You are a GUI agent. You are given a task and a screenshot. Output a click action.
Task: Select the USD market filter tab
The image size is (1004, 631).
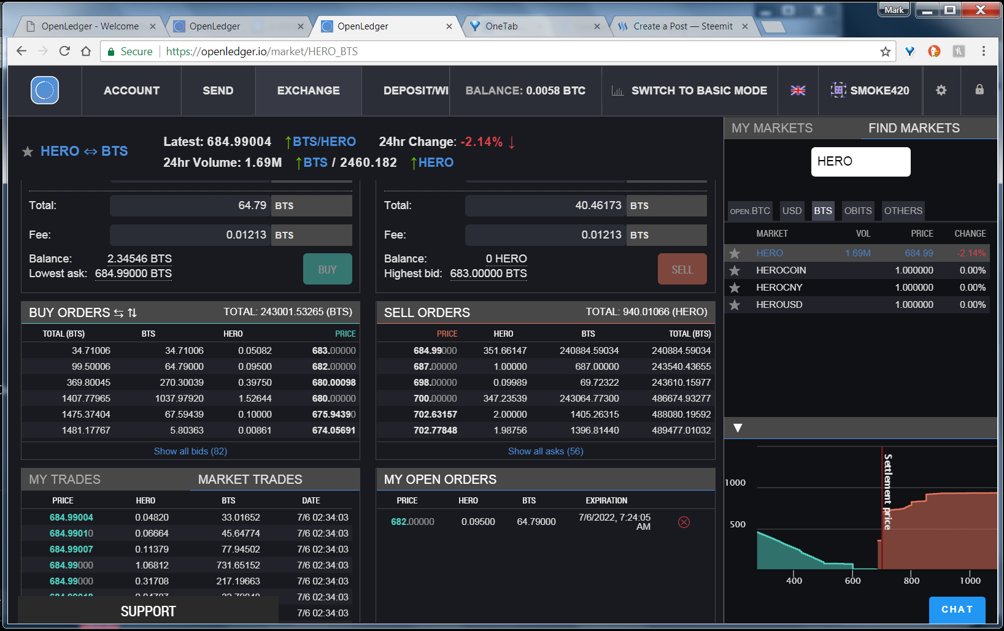click(792, 211)
